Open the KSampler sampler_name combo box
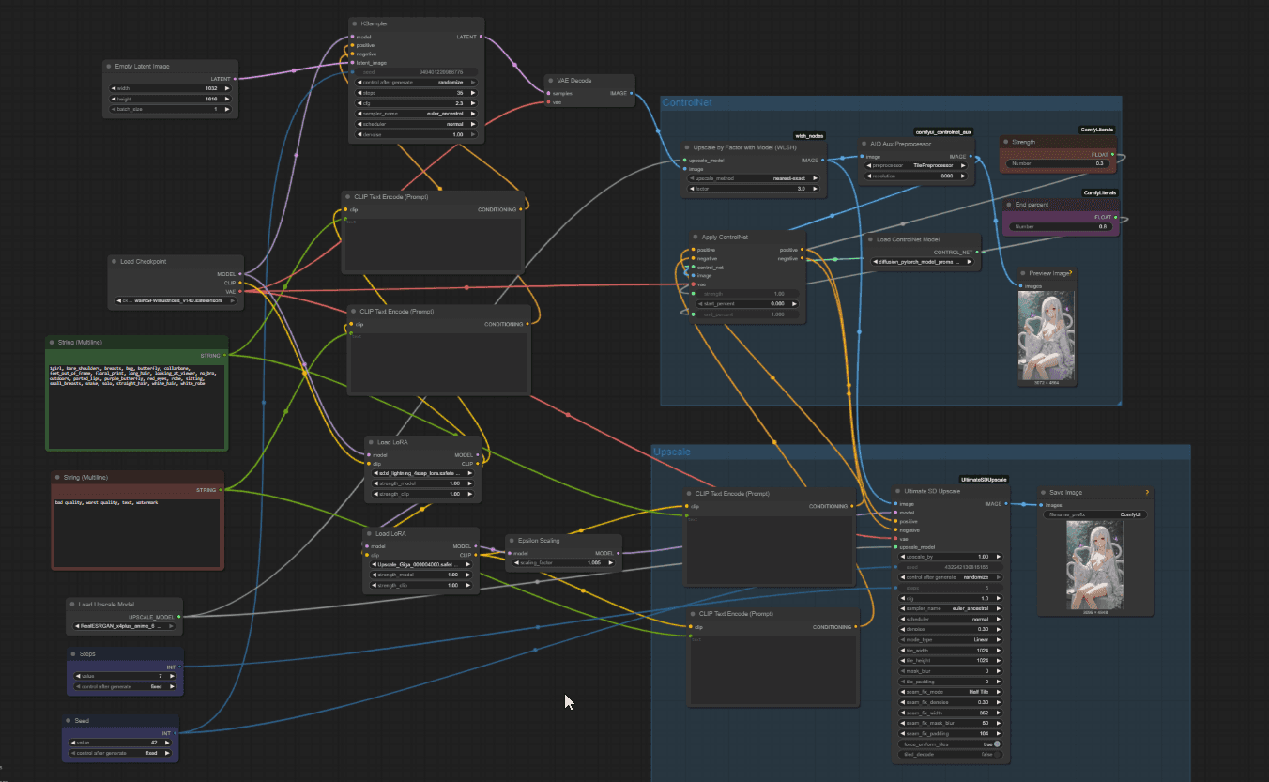Image resolution: width=1269 pixels, height=782 pixels. (416, 114)
